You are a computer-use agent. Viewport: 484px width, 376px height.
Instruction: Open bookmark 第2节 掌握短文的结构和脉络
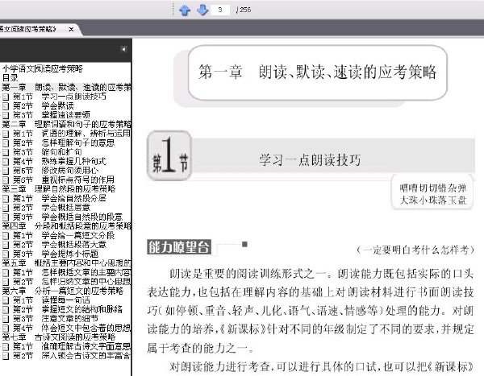(x=68, y=309)
